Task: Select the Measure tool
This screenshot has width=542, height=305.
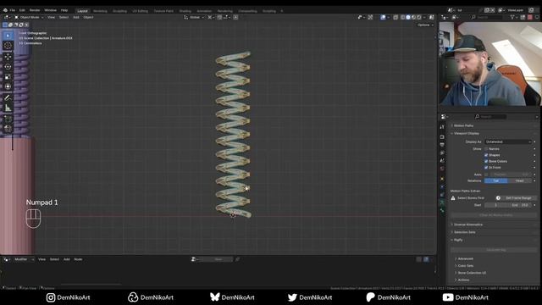Action: coord(8,108)
